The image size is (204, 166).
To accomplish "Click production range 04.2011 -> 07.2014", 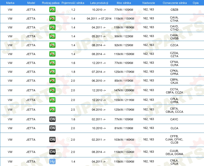I will (x=99, y=19).
